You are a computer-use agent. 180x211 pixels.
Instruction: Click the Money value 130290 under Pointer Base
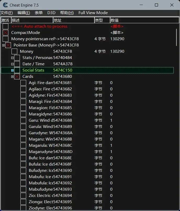[x=117, y=51]
